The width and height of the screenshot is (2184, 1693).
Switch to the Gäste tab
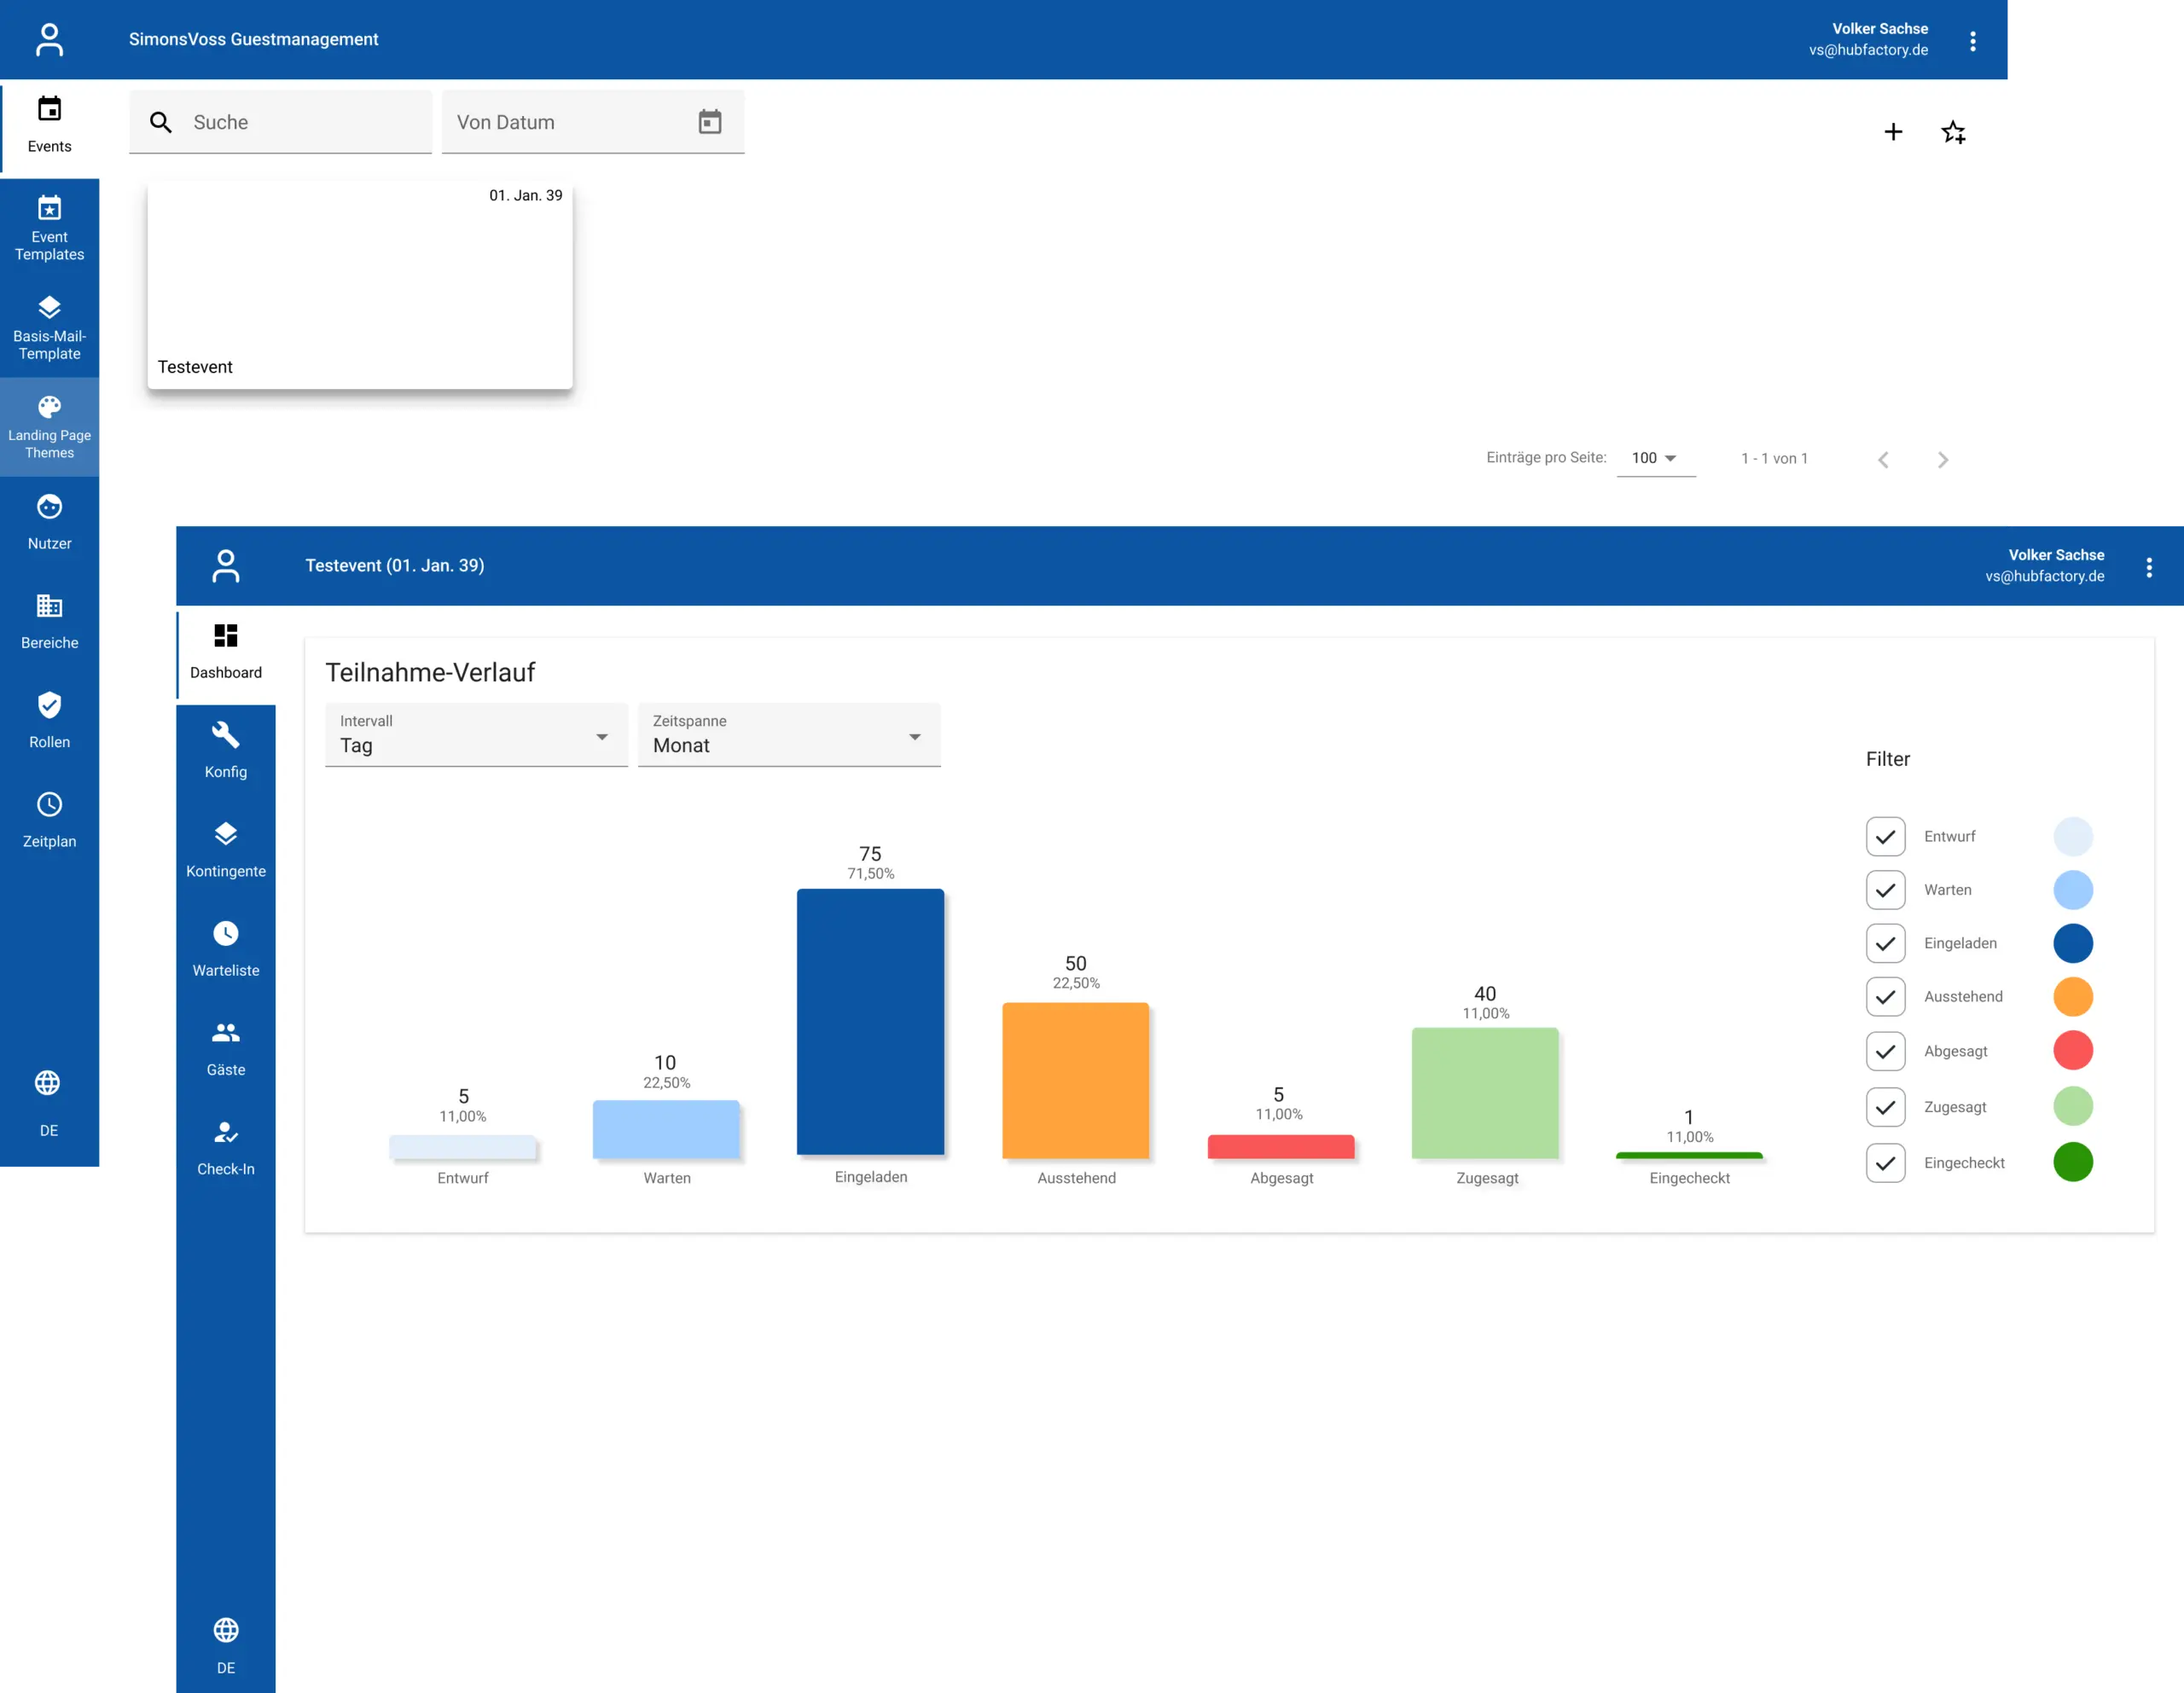click(x=226, y=1048)
